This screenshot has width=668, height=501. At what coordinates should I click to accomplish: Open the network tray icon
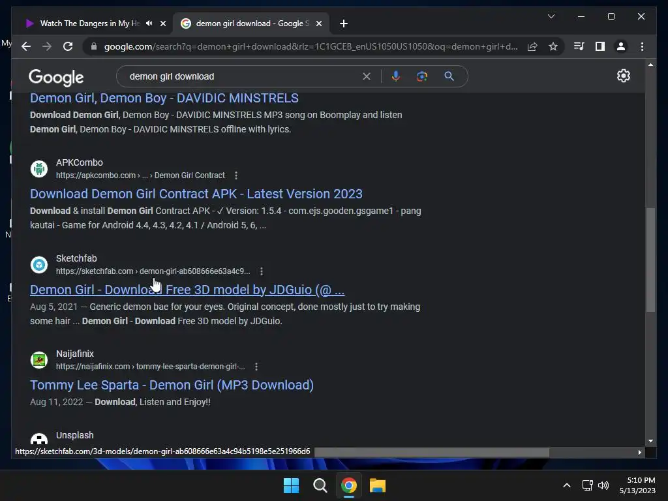point(588,485)
